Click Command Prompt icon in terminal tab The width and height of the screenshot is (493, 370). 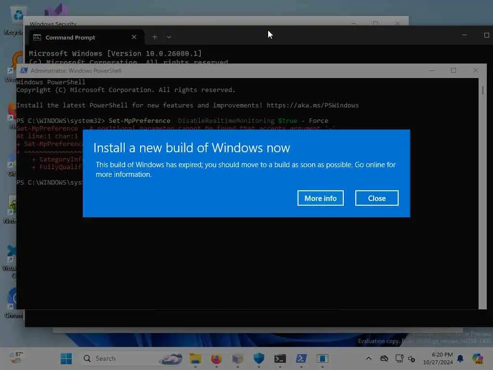pos(37,38)
